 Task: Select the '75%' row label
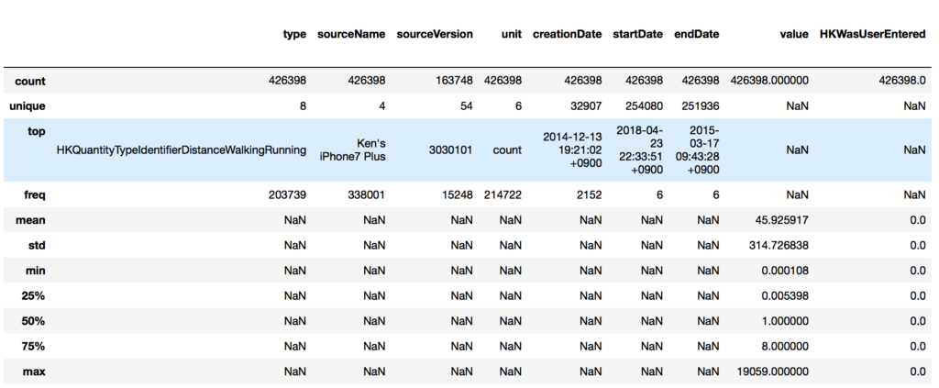(35, 346)
